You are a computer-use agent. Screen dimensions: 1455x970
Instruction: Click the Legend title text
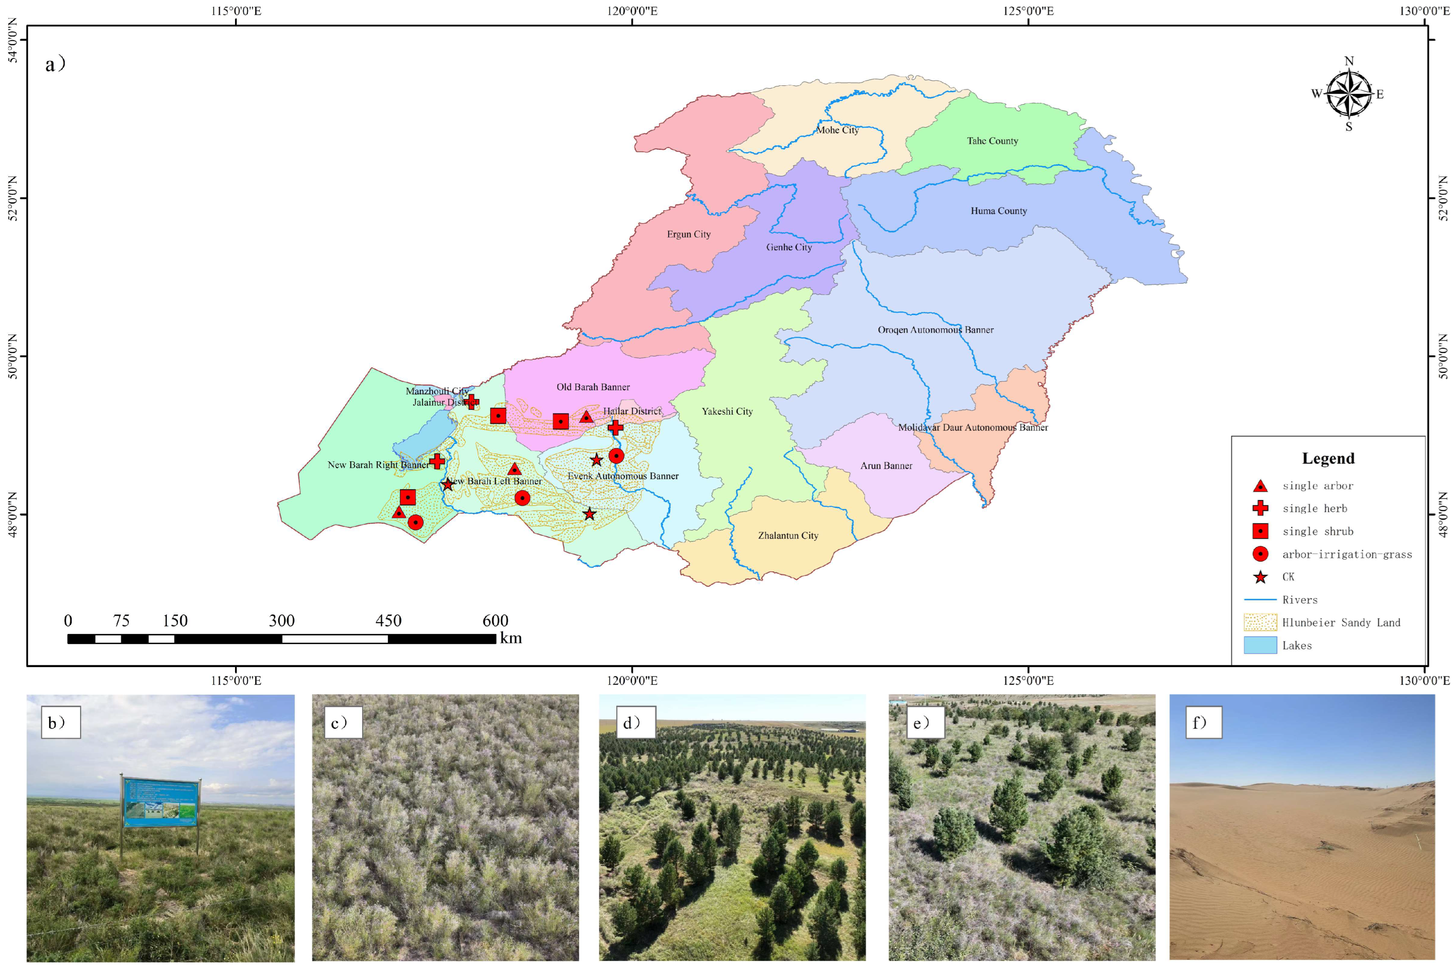[x=1327, y=458]
